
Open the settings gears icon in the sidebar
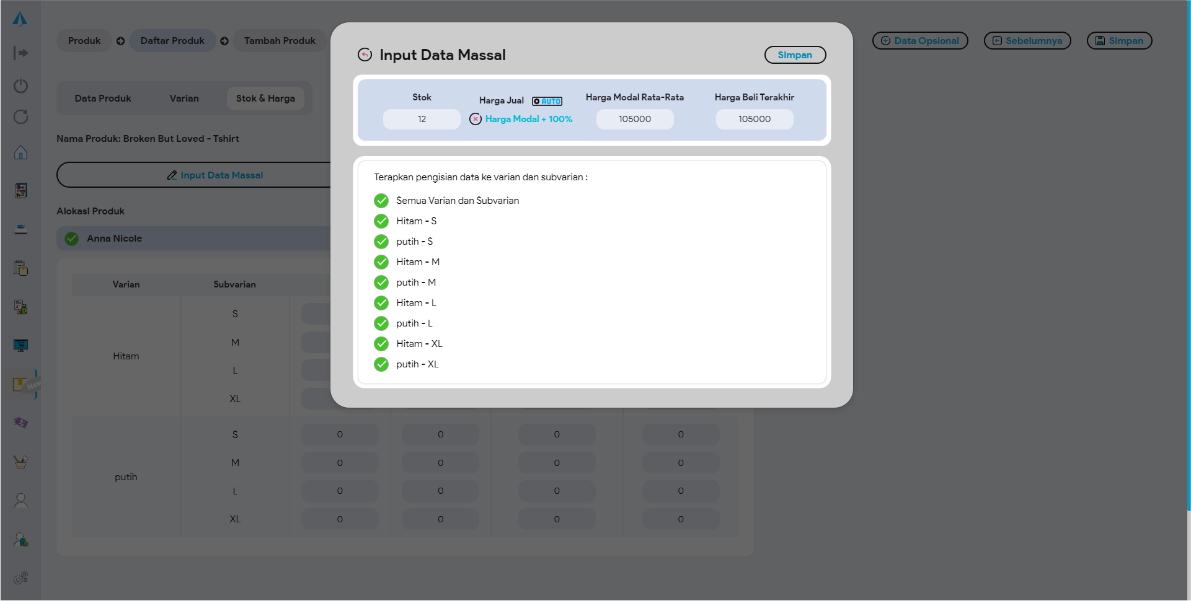pos(20,577)
